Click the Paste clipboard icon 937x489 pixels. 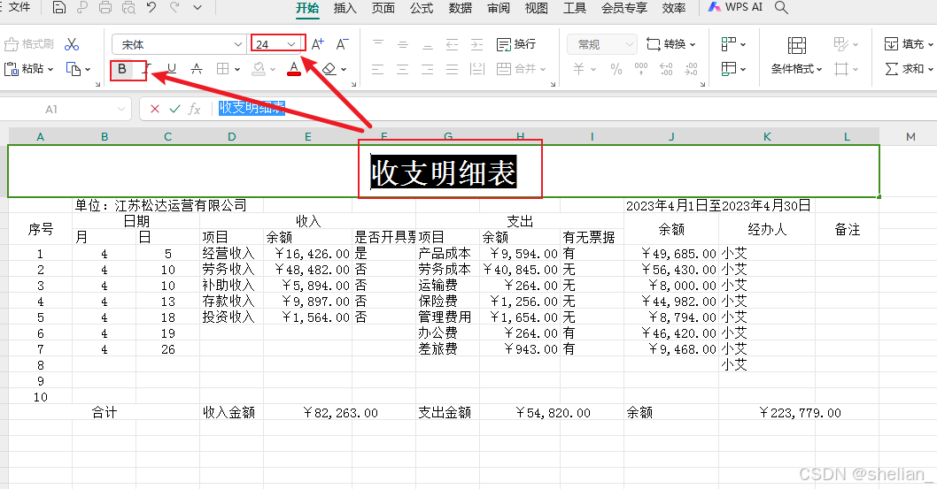click(x=12, y=69)
